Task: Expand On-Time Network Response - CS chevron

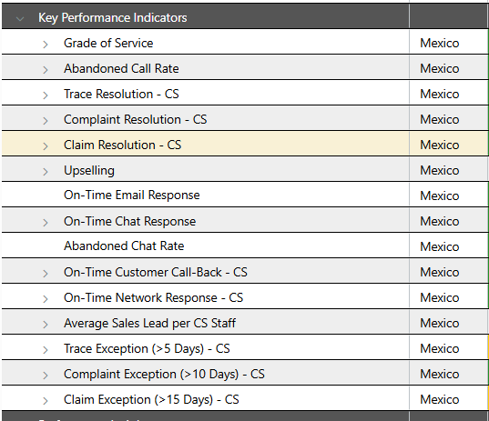Action: click(x=46, y=299)
